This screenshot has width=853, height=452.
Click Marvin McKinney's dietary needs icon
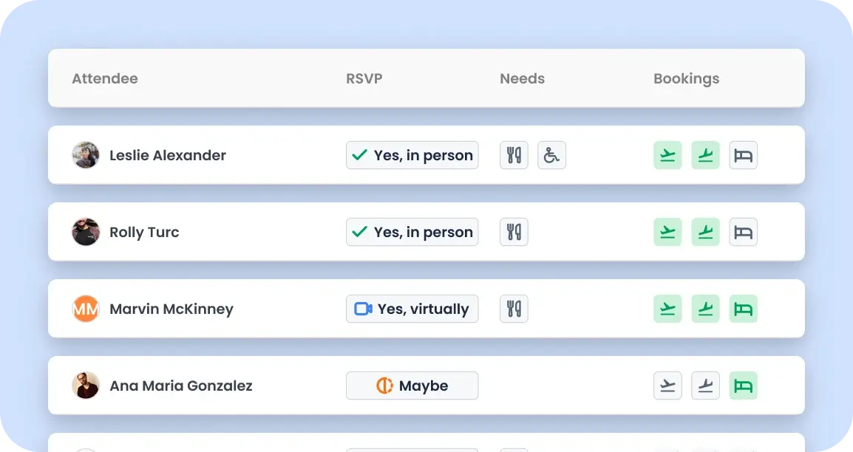(514, 309)
